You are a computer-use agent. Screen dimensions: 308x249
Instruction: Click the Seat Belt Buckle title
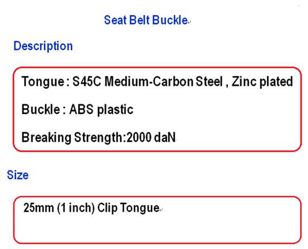coord(146,20)
